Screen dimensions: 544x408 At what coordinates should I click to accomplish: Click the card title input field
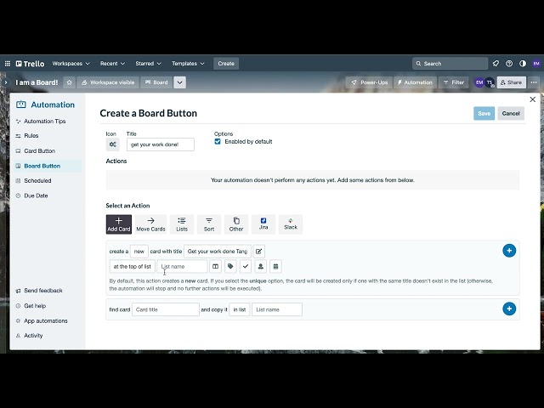[218, 252]
